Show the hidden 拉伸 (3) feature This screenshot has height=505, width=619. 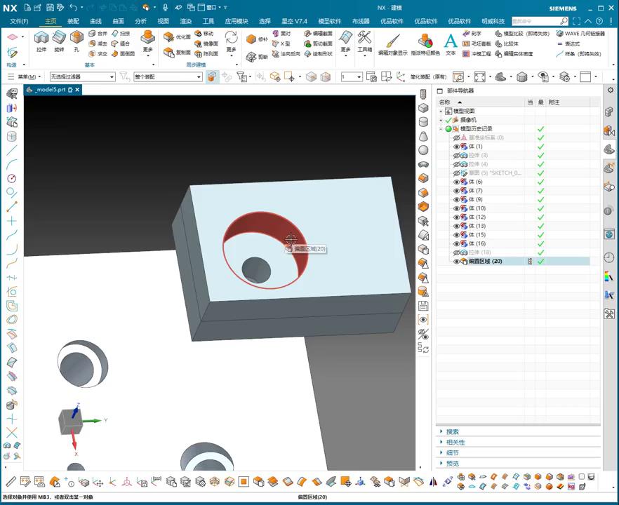coord(456,155)
